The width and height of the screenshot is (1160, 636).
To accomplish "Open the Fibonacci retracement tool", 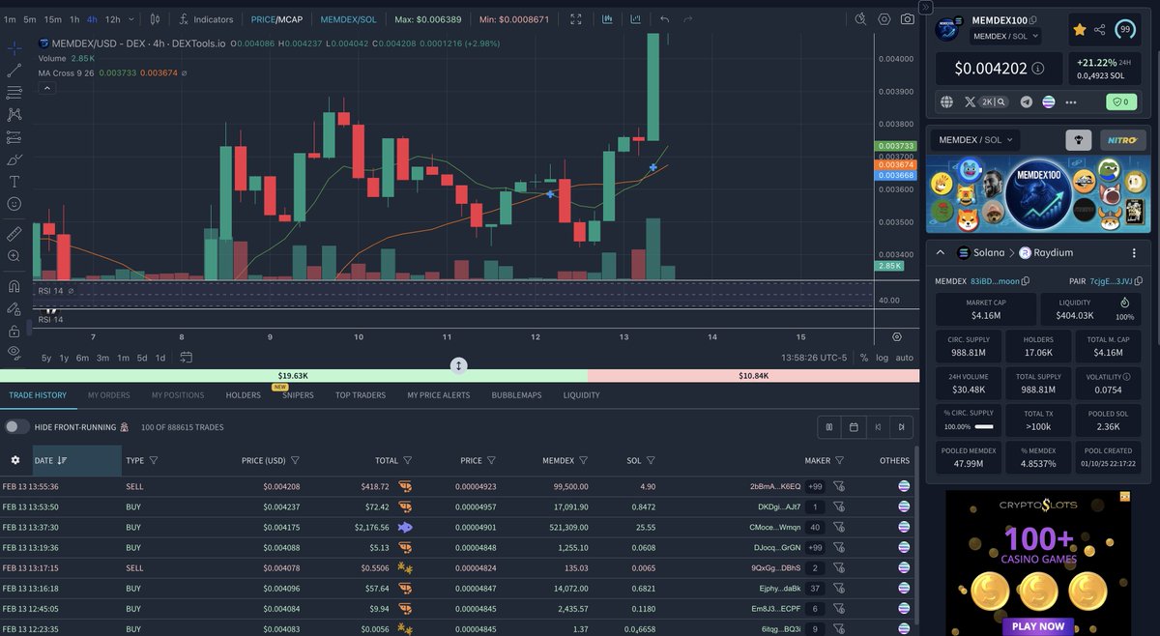I will 14,93.
